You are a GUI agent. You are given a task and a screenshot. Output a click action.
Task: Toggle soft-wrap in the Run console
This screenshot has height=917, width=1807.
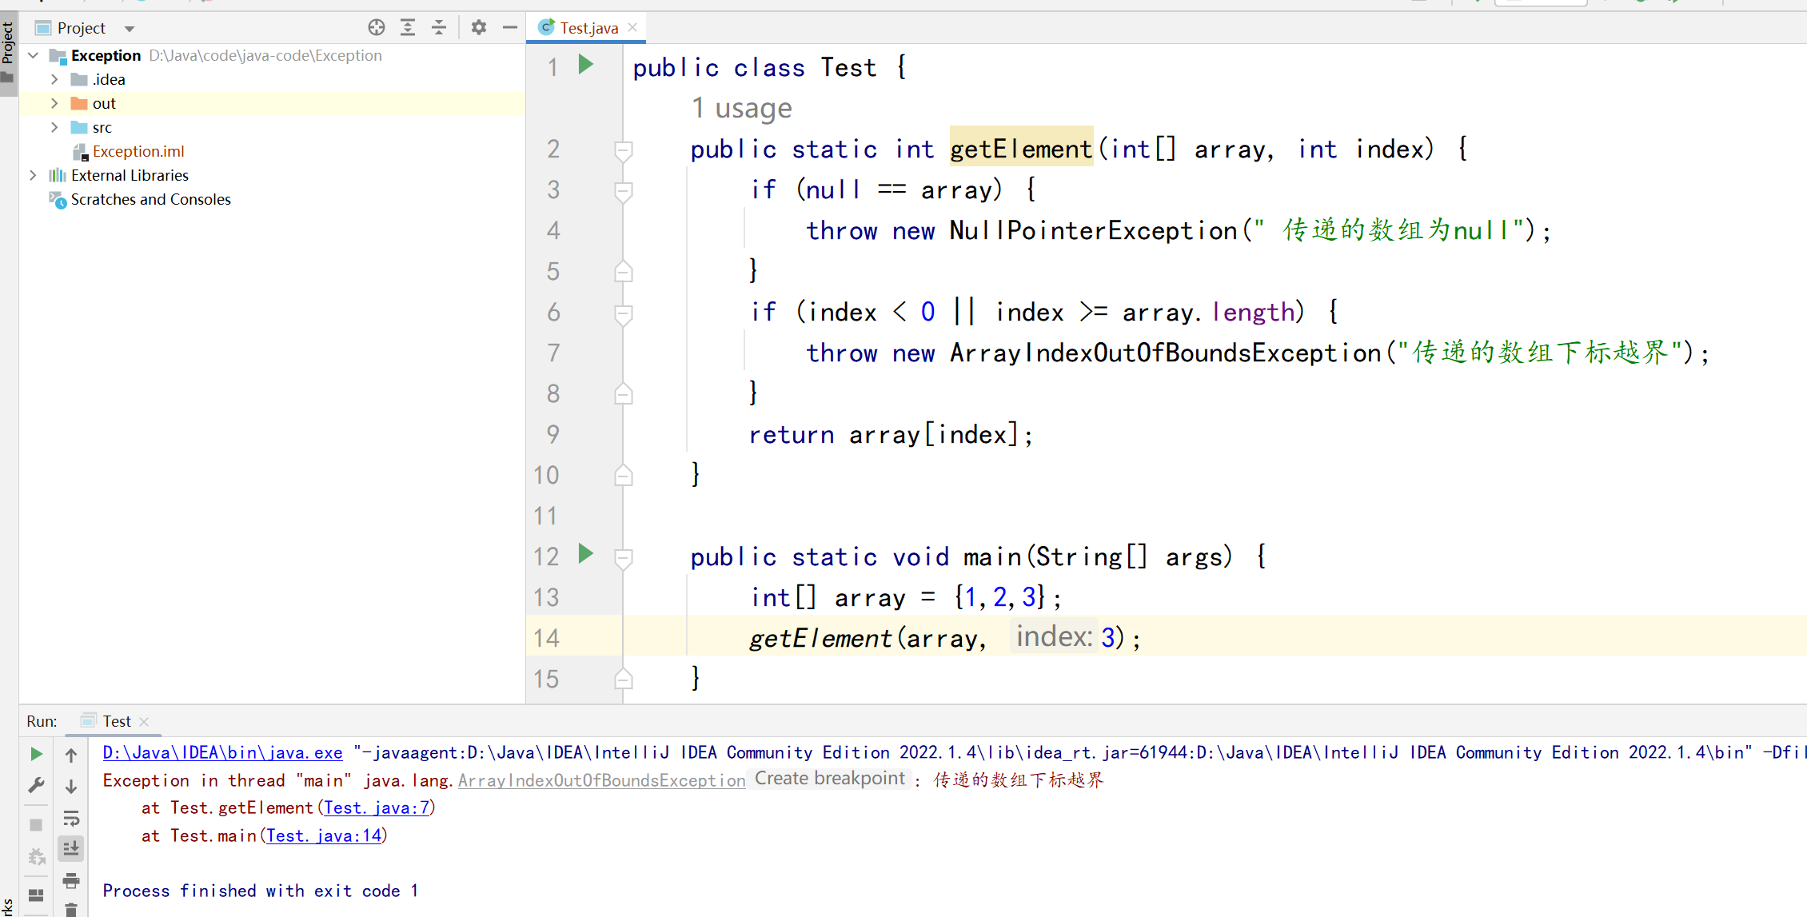pyautogui.click(x=71, y=818)
